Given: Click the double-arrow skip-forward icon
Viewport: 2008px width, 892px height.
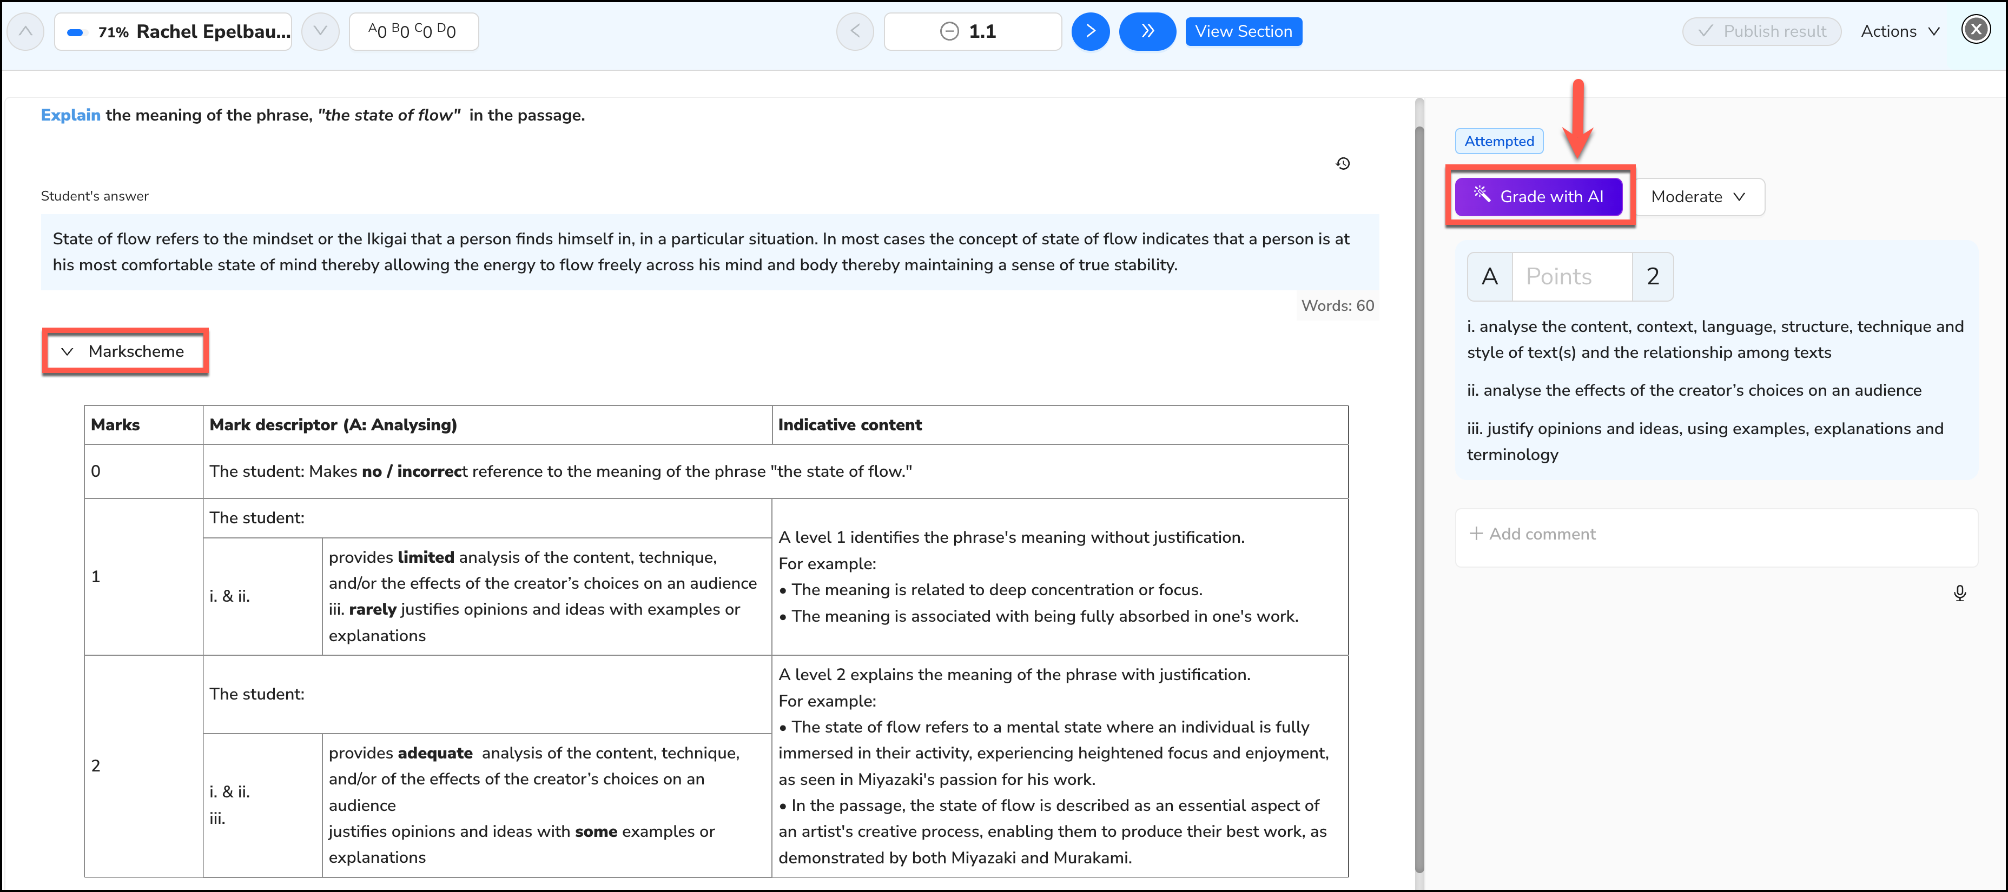Looking at the screenshot, I should click(1147, 31).
